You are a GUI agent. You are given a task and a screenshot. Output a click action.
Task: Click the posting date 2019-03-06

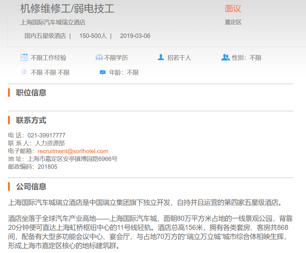pos(135,36)
